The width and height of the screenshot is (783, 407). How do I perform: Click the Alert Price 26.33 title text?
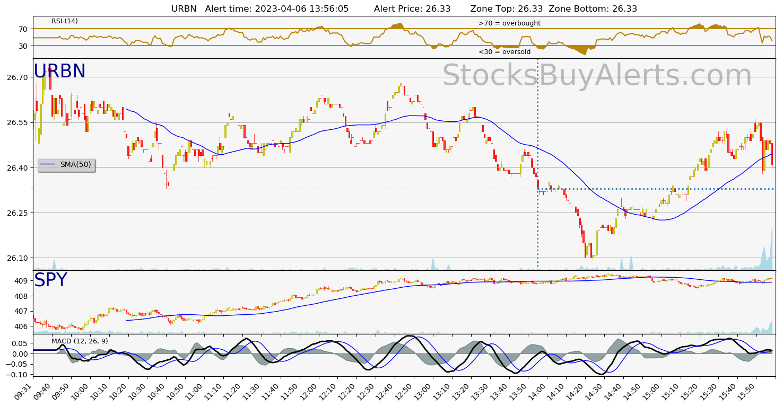412,8
